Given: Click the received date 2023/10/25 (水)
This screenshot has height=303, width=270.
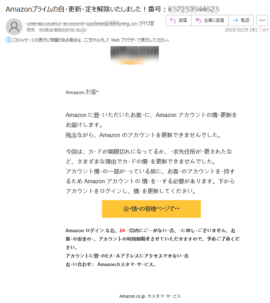Looking at the screenshot, I should tap(241, 30).
